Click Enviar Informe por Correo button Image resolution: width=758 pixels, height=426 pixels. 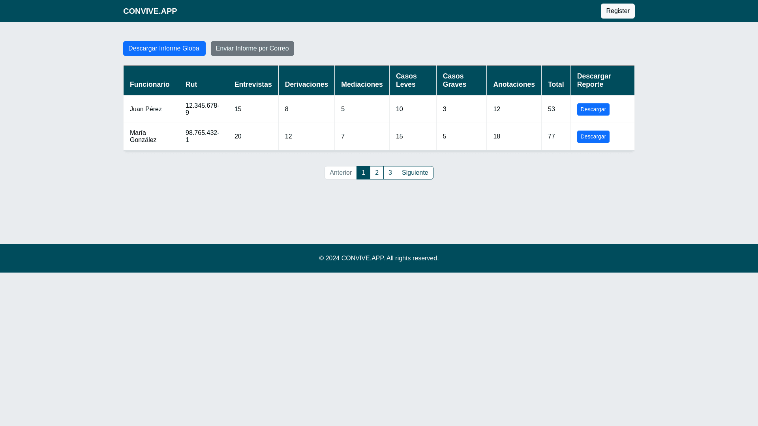tap(252, 49)
